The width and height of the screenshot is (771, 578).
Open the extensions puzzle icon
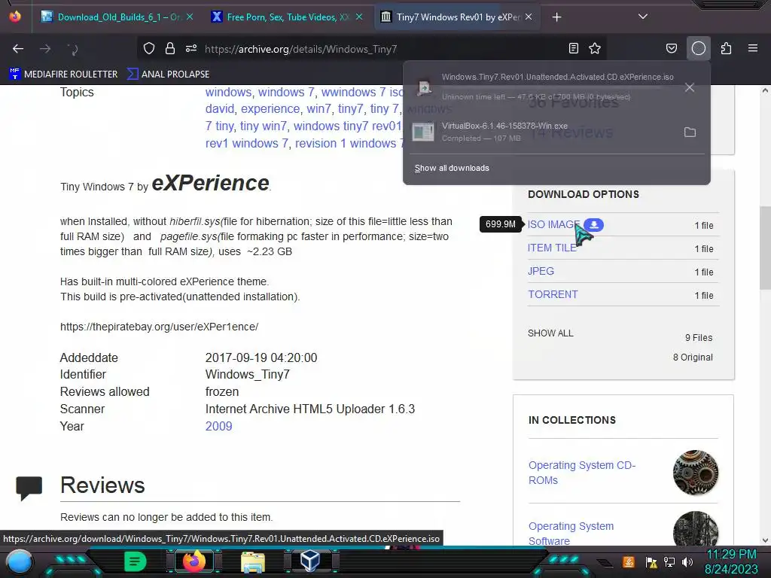click(x=726, y=48)
